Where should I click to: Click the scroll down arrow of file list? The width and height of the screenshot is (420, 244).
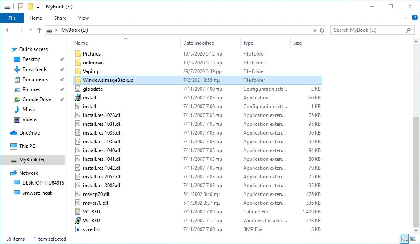click(416, 230)
